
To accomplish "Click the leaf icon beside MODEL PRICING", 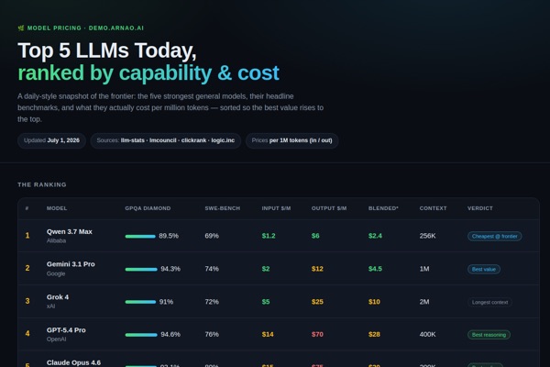I will [21, 28].
